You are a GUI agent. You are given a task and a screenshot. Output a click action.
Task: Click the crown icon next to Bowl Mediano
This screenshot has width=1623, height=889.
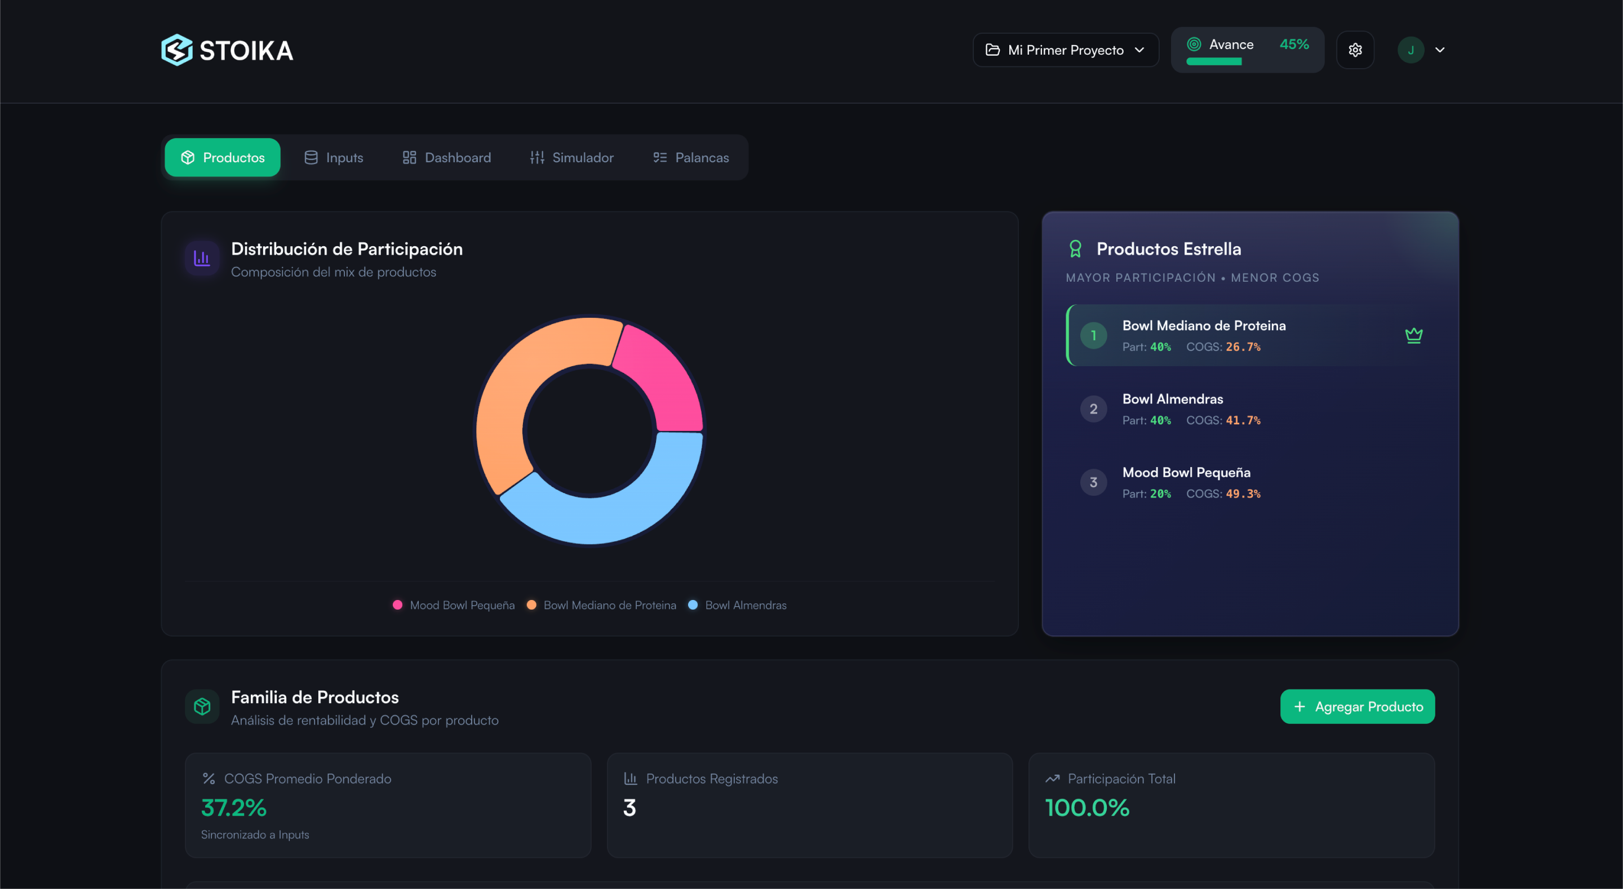pyautogui.click(x=1414, y=335)
